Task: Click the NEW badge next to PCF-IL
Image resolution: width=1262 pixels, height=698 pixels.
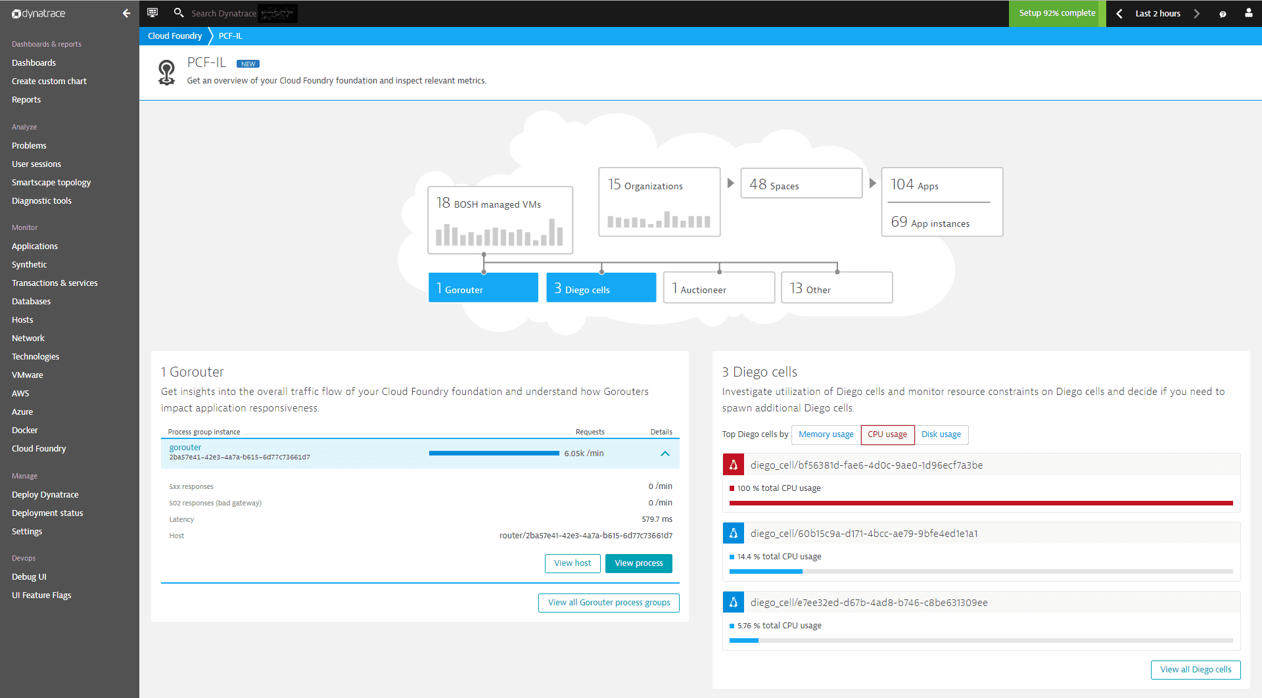Action: point(248,64)
